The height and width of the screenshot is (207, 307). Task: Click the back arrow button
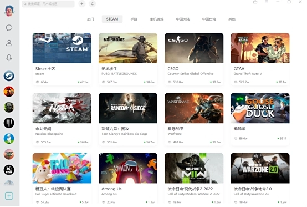point(82,4)
